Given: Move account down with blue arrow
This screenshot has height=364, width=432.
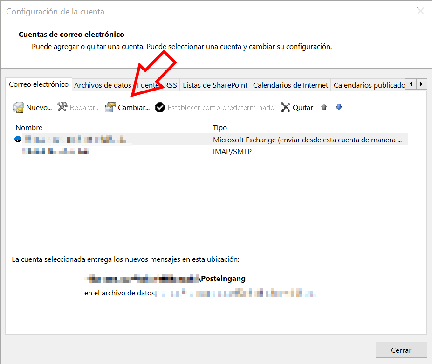Looking at the screenshot, I should tap(339, 107).
